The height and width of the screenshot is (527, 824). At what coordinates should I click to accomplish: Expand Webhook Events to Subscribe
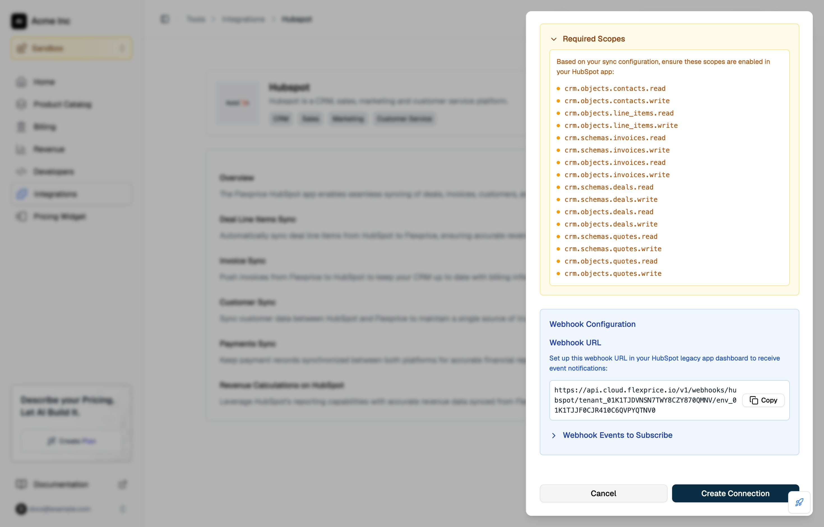click(612, 435)
